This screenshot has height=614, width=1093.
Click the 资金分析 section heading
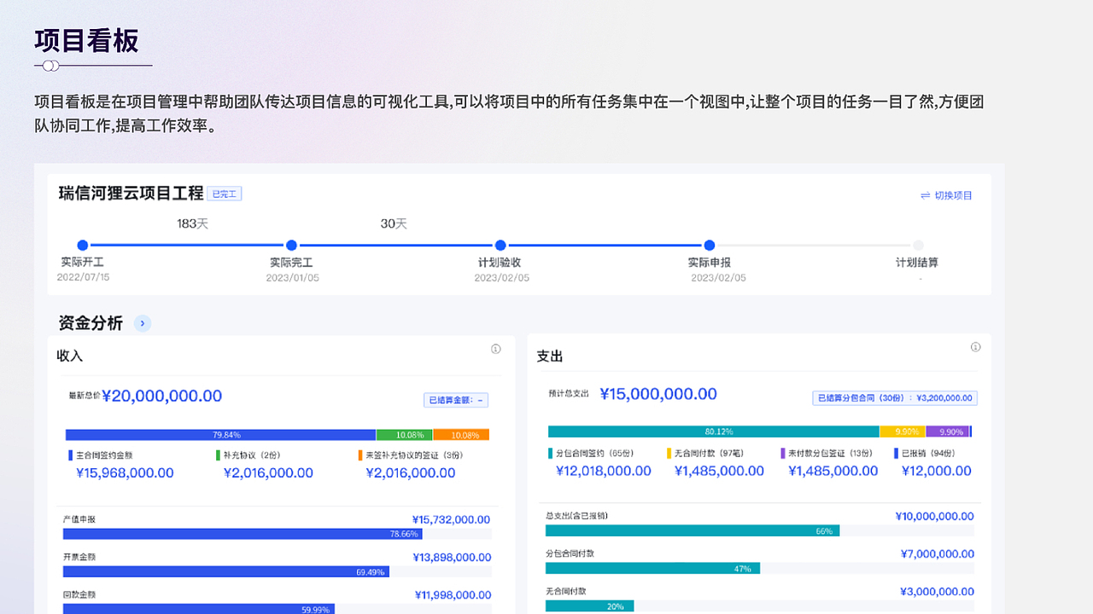[x=91, y=323]
